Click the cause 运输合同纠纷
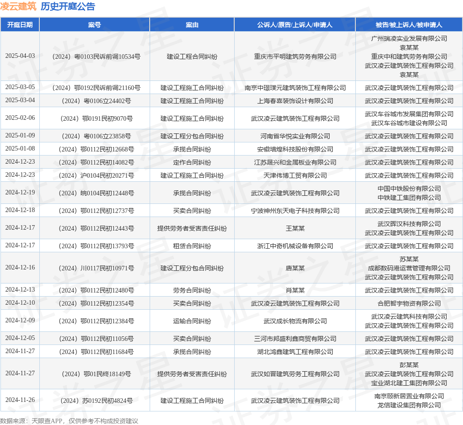463x425 pixels. point(192,321)
